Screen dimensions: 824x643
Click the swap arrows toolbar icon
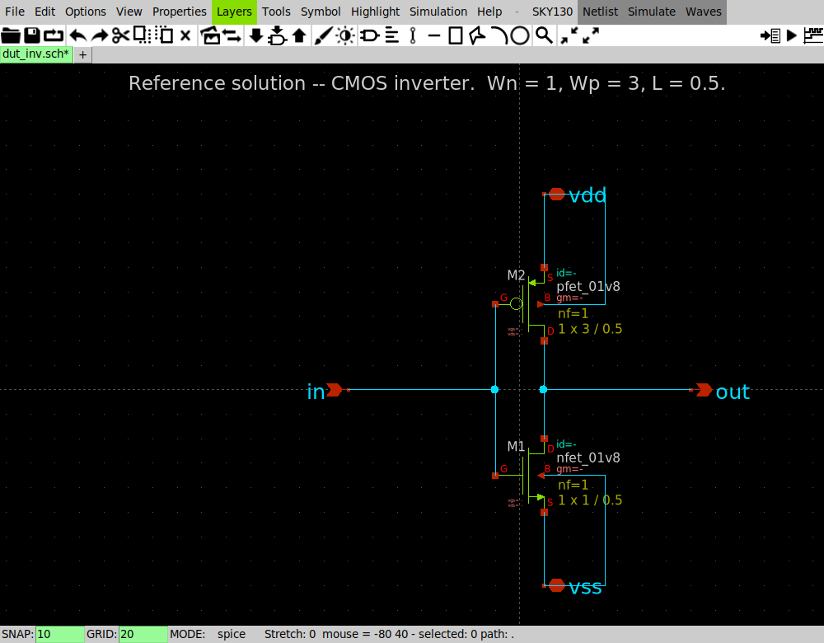pos(232,35)
